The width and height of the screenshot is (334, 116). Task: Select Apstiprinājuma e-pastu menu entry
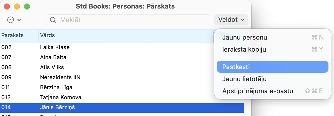point(258,91)
